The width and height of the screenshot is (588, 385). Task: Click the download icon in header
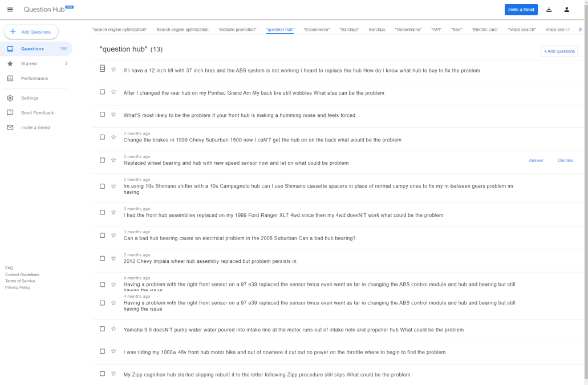tap(549, 9)
